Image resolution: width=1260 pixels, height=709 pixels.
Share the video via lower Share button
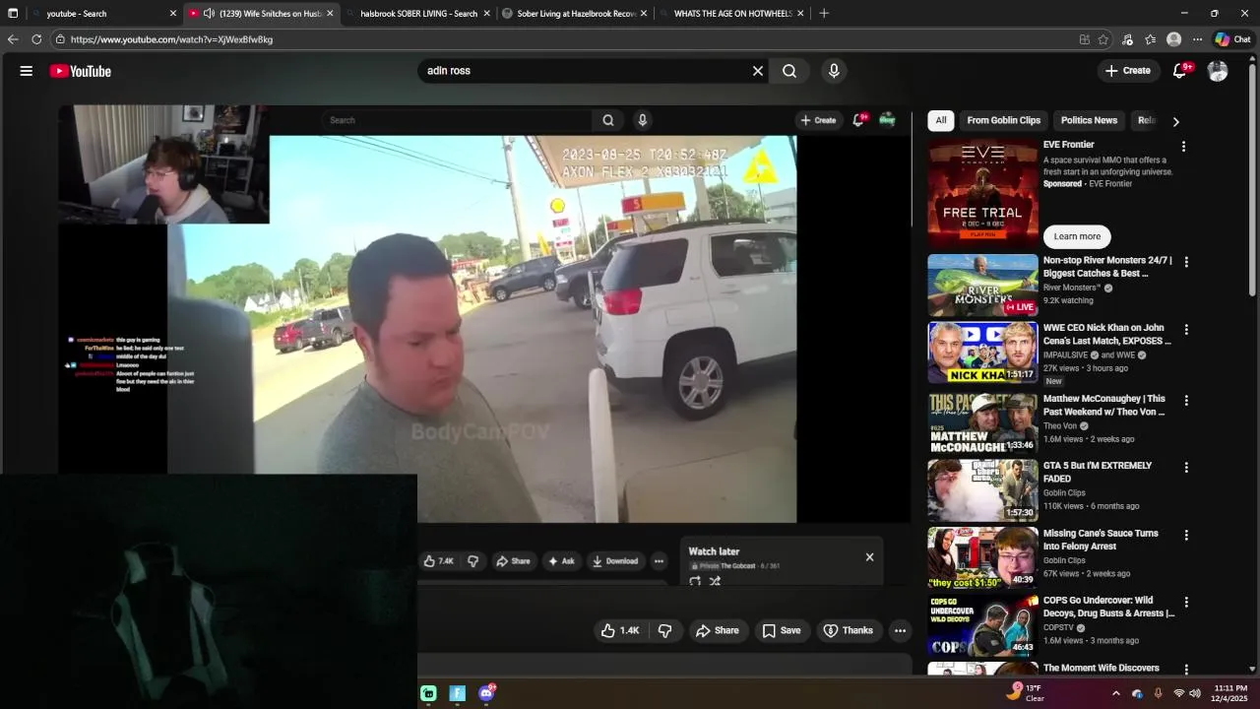[x=718, y=630]
